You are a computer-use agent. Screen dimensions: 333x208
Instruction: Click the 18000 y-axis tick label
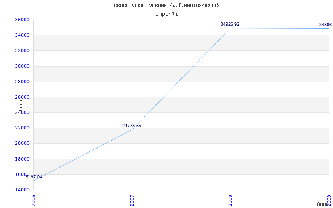pyautogui.click(x=22, y=159)
